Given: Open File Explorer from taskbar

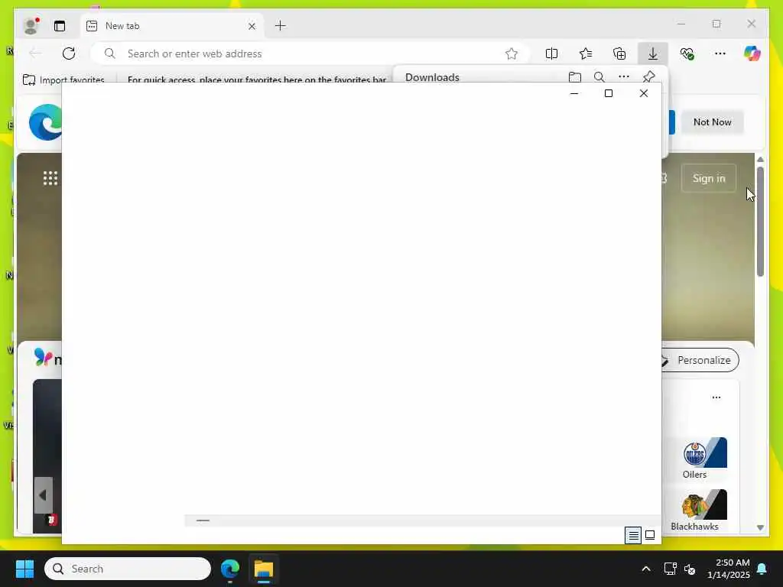Looking at the screenshot, I should 264,569.
